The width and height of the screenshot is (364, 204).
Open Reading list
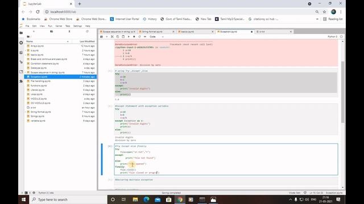point(333,19)
